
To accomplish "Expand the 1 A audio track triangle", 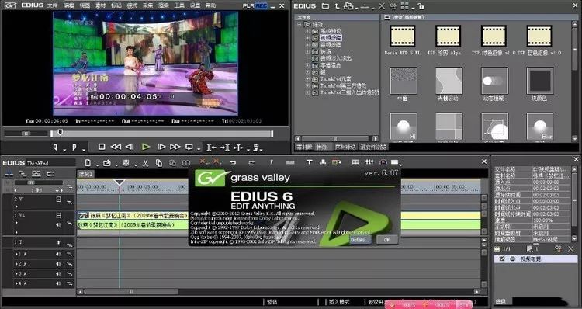I will [x=16, y=254].
